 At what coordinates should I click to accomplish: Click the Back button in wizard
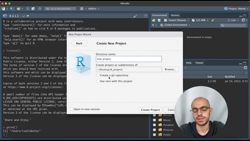click(x=79, y=43)
